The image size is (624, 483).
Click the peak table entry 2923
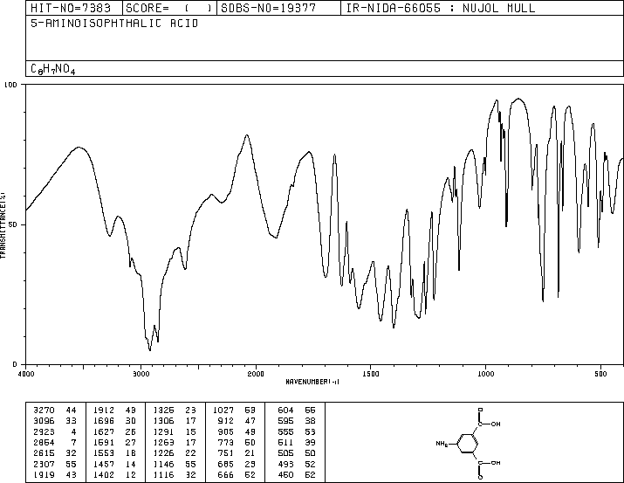[x=44, y=431]
